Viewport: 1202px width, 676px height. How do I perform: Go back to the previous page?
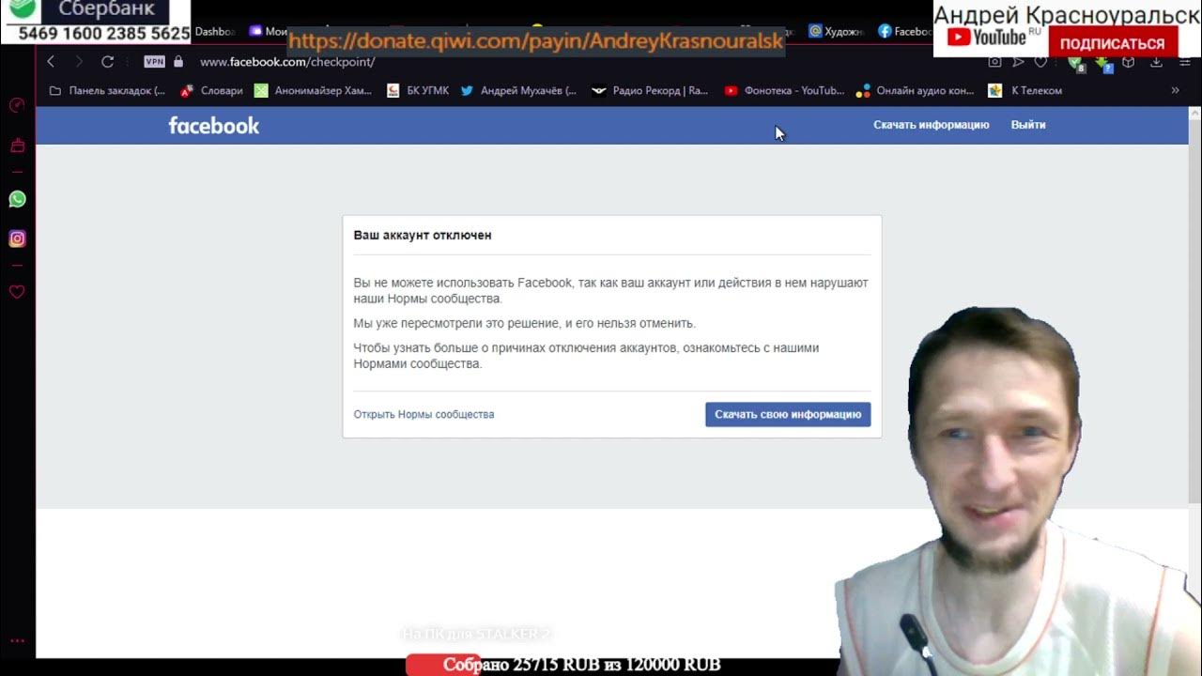[x=51, y=62]
